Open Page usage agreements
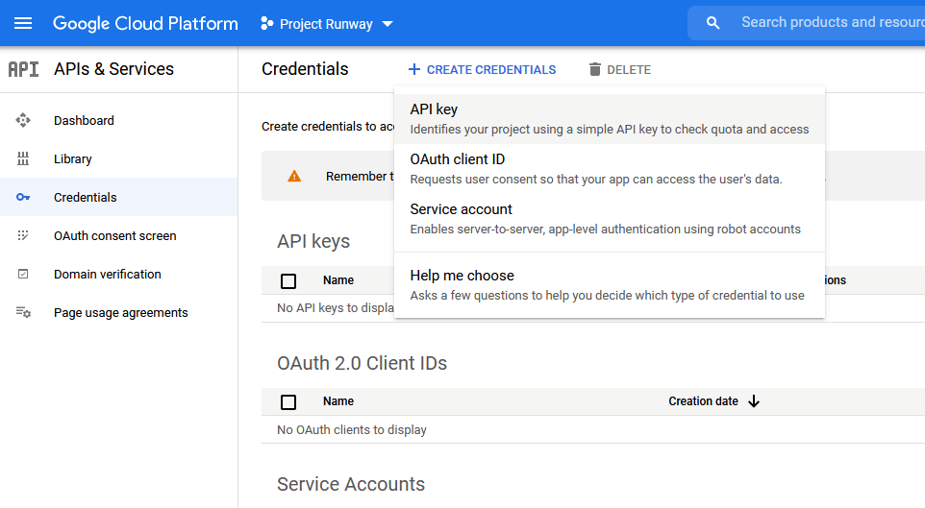The width and height of the screenshot is (925, 508). [x=121, y=313]
